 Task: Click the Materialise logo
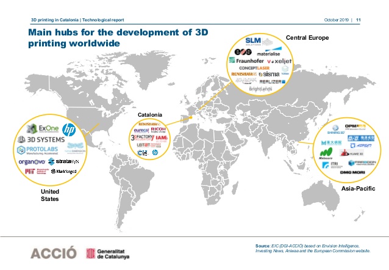269,51
